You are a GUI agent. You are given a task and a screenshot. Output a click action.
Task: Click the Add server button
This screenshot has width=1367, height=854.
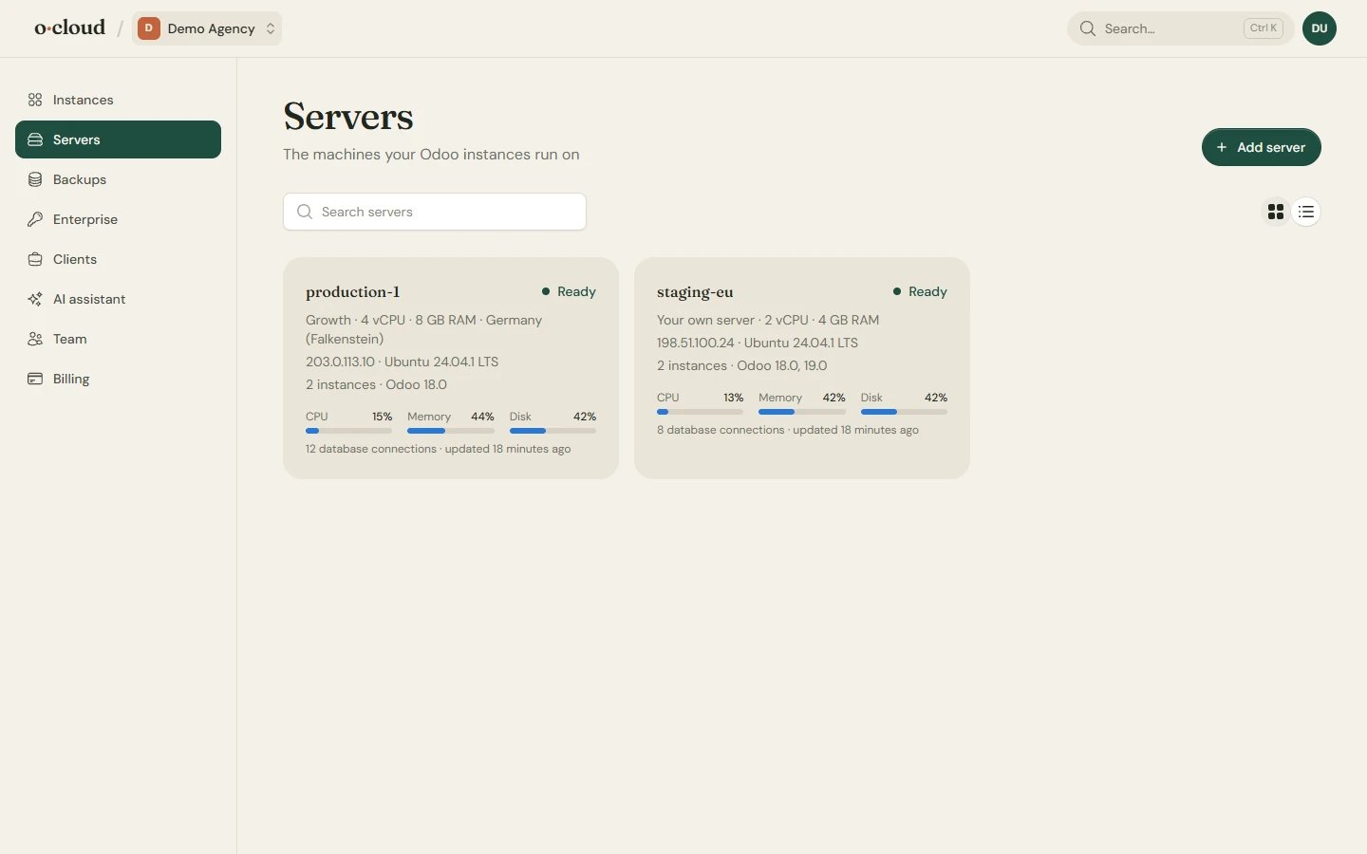point(1261,147)
